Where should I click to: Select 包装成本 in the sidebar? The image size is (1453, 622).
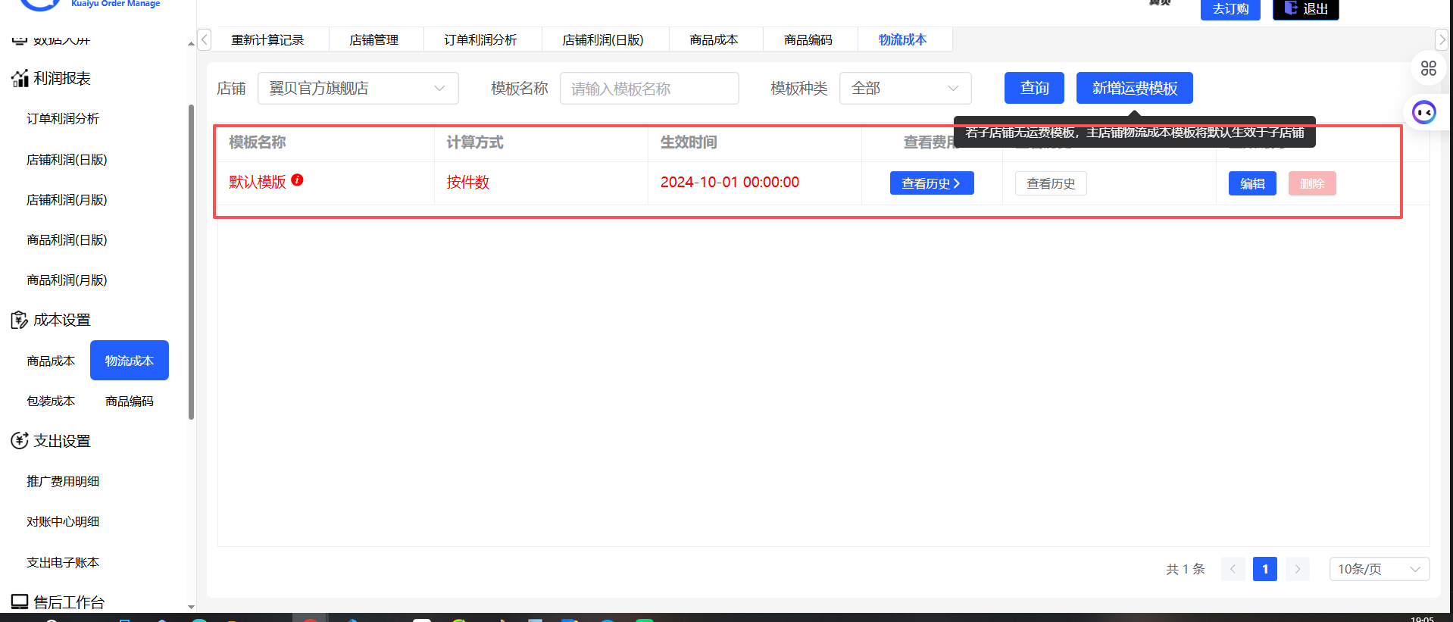[51, 402]
